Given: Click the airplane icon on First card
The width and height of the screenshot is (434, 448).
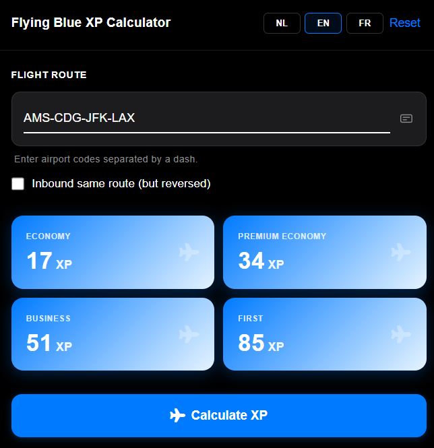Looking at the screenshot, I should click(x=401, y=334).
